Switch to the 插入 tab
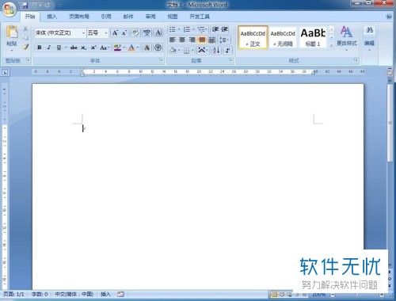This screenshot has width=396, height=301. [x=51, y=17]
